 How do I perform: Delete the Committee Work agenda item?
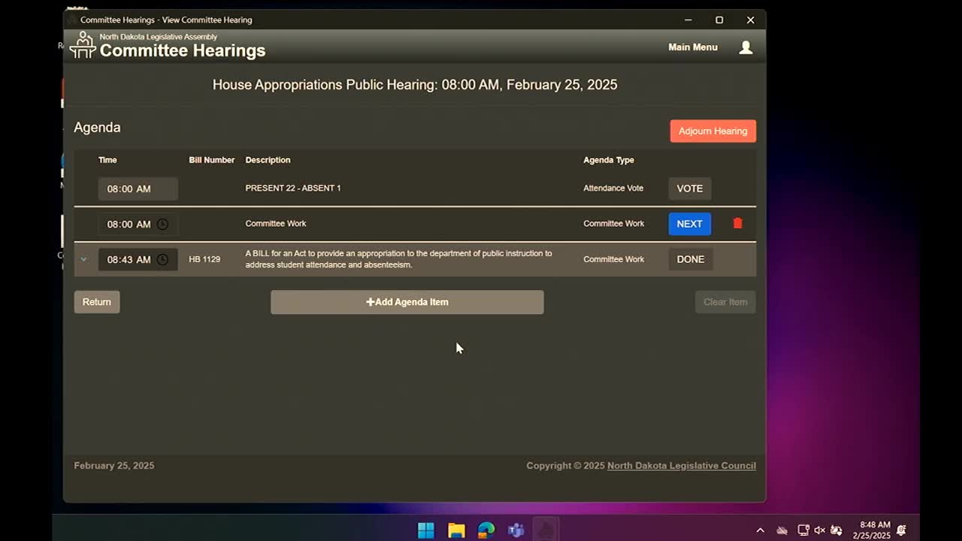tap(737, 223)
